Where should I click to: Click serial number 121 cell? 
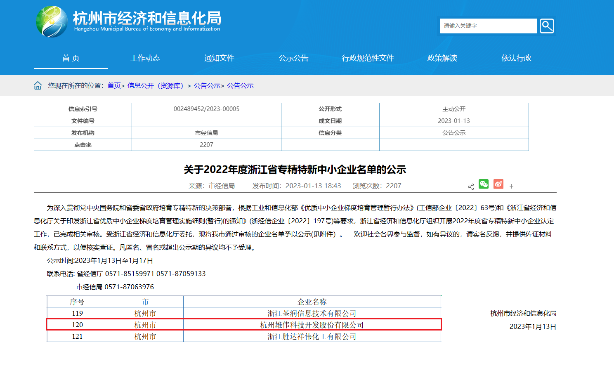click(77, 337)
